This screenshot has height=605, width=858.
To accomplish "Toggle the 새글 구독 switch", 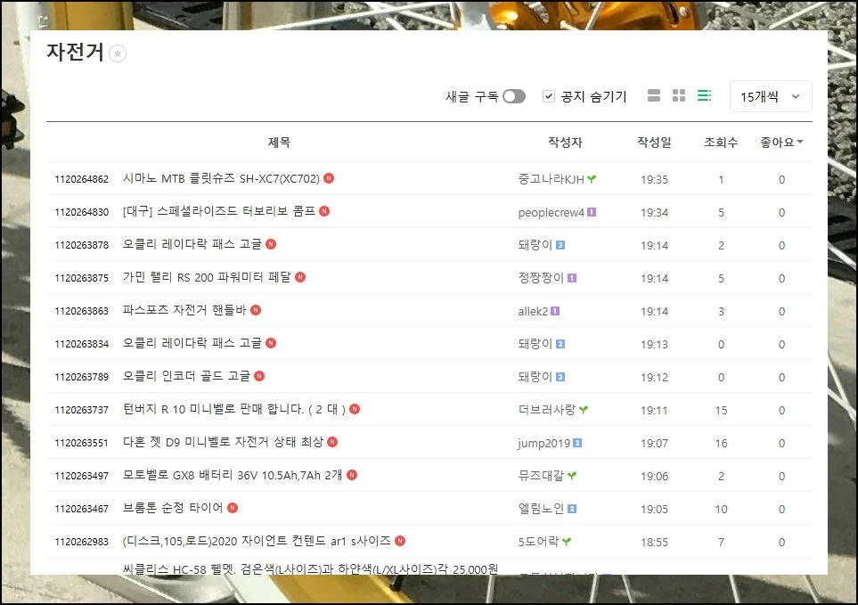I will pyautogui.click(x=513, y=96).
